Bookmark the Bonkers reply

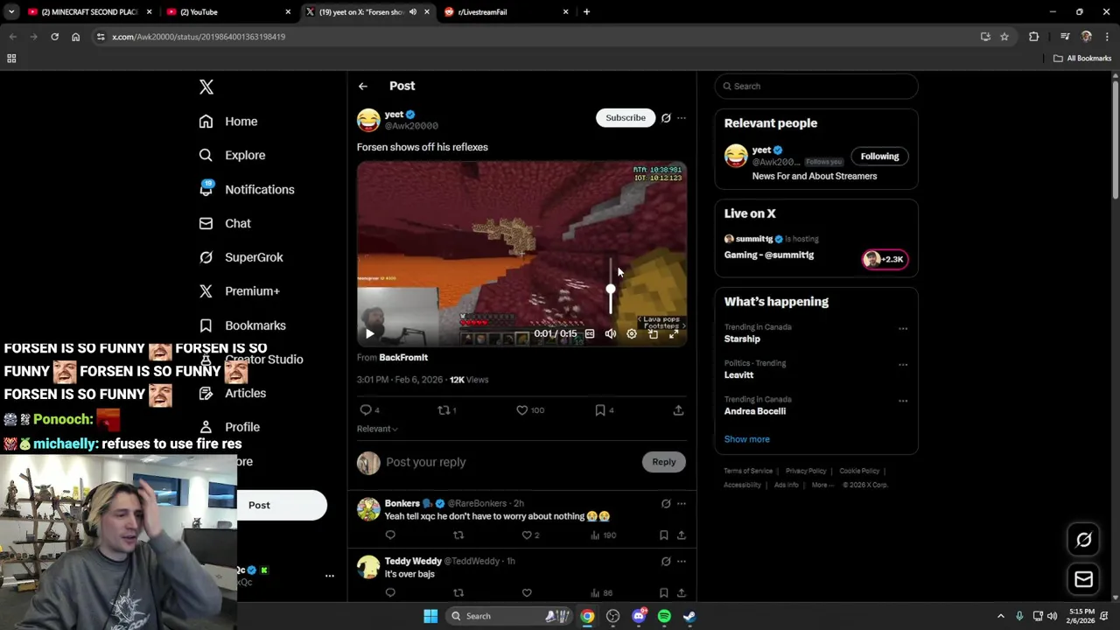(x=663, y=535)
